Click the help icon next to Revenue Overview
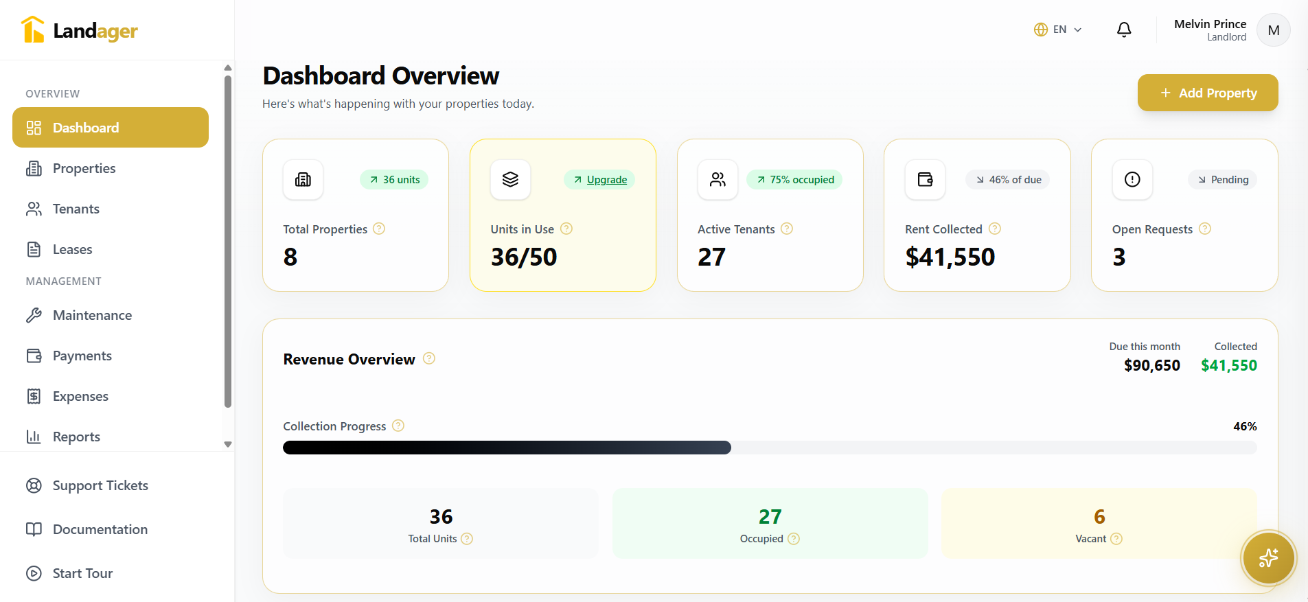 429,358
